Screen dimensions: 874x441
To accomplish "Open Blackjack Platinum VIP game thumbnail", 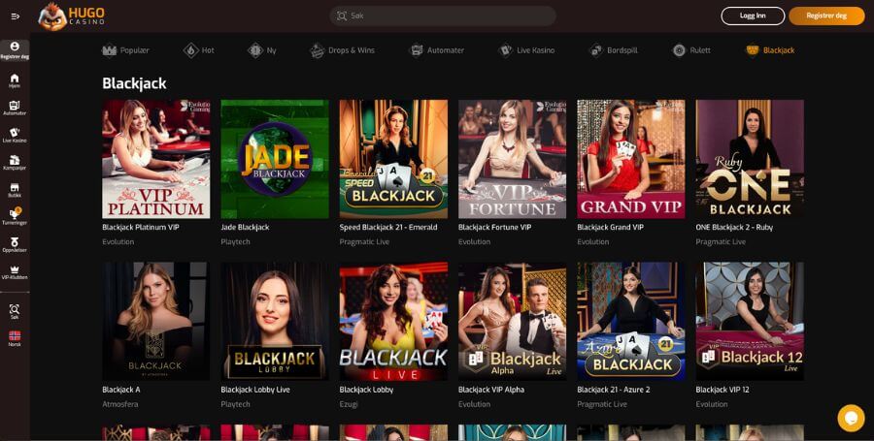I will [156, 159].
